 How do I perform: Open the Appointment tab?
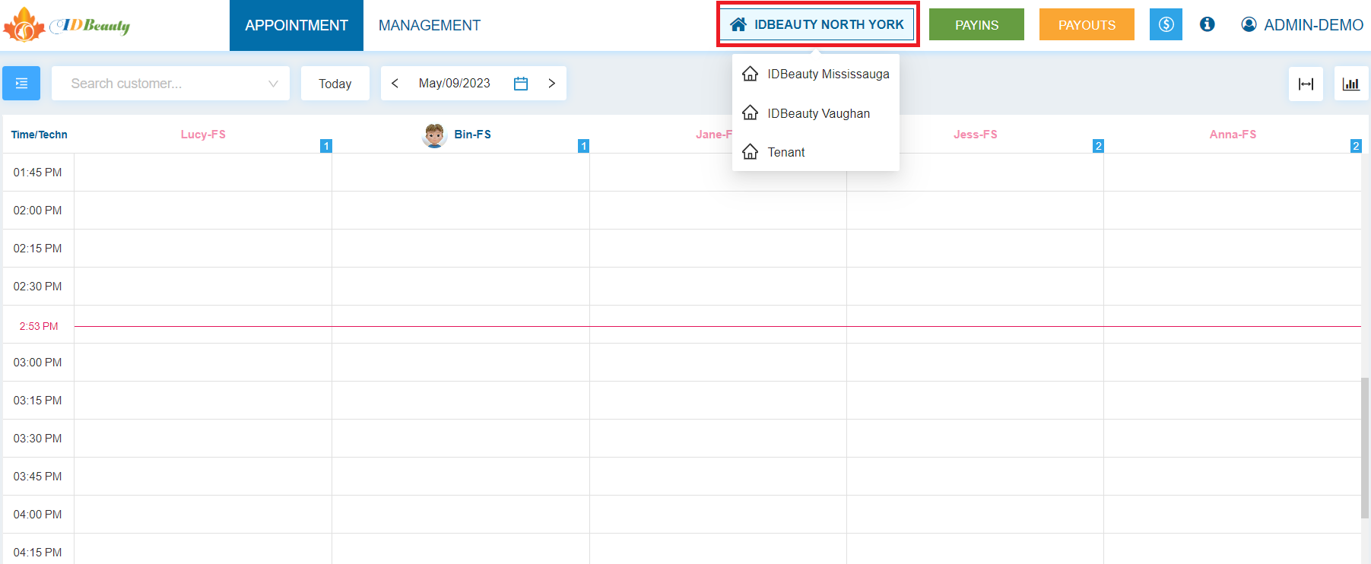pyautogui.click(x=297, y=25)
